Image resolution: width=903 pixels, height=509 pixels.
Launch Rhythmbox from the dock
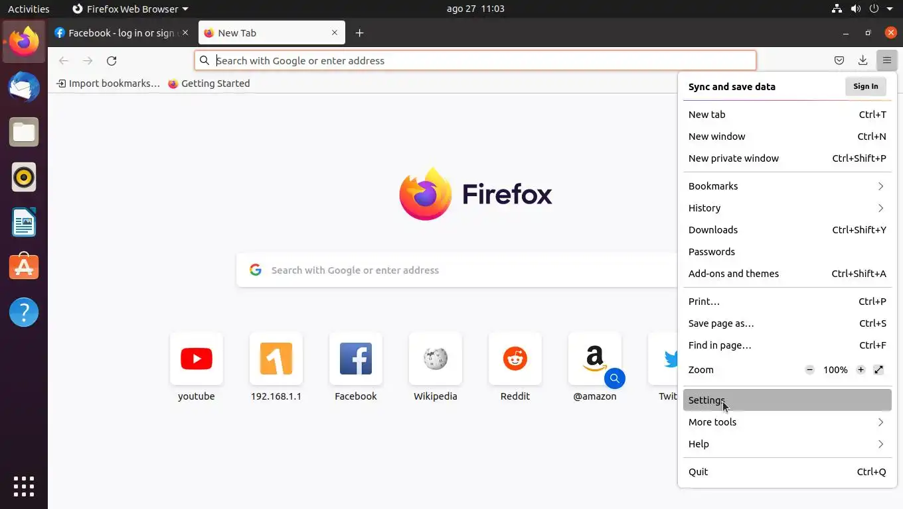pyautogui.click(x=24, y=177)
